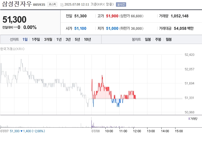Click the 07/07 date label
This screenshot has height=149, width=202.
coord(4,131)
